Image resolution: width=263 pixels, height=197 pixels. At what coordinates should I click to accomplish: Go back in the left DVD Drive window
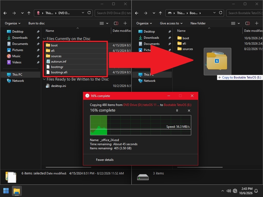(x=5, y=13)
